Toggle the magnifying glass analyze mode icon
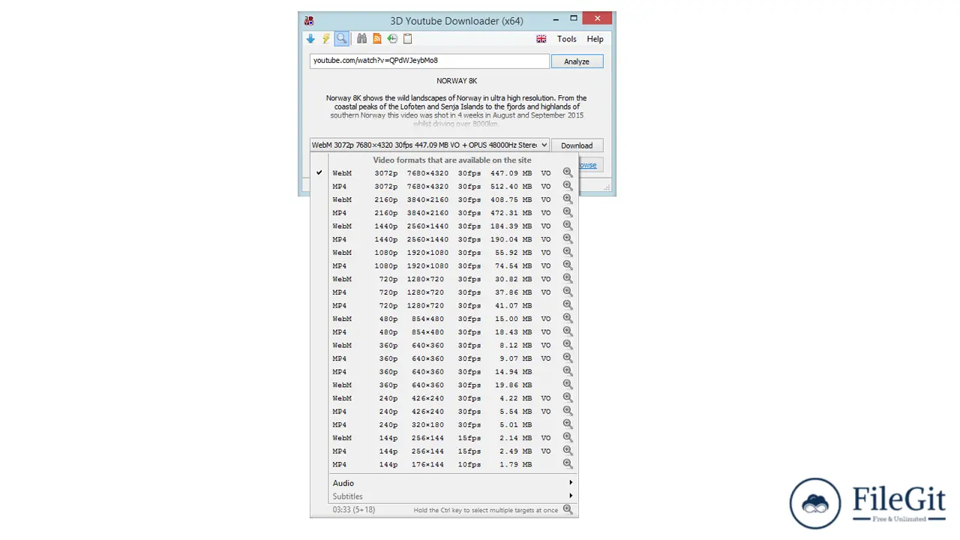This screenshot has height=540, width=960. (x=342, y=39)
